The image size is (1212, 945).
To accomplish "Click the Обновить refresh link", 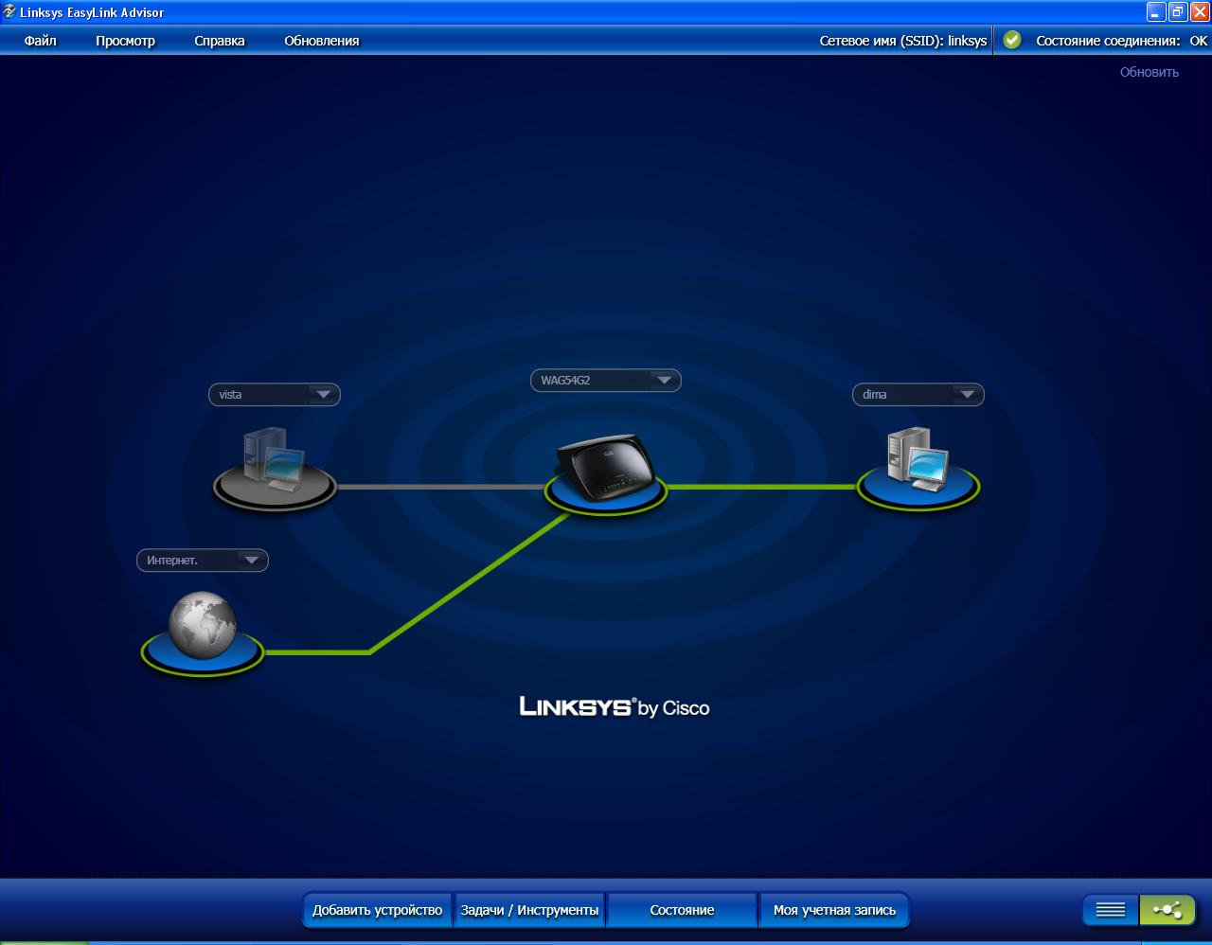I will (x=1149, y=72).
